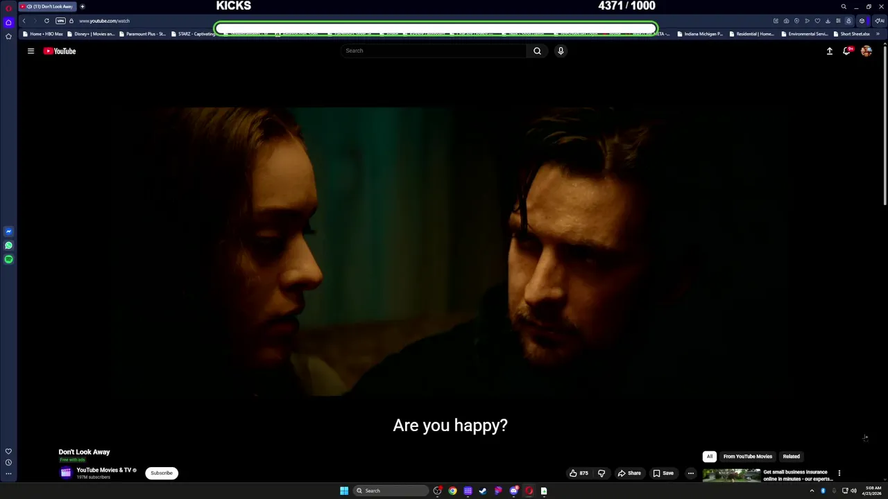Show hidden system tray icons chevron
This screenshot has height=499, width=888.
point(812,491)
